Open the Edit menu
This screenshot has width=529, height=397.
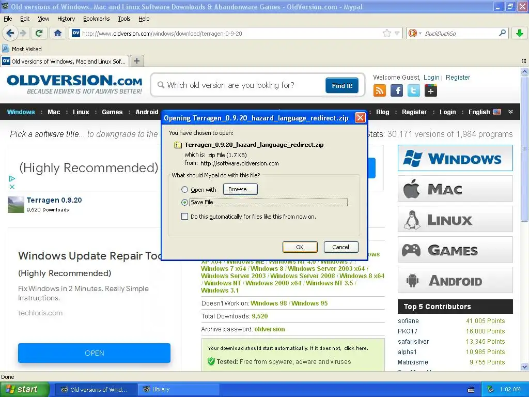(x=25, y=19)
